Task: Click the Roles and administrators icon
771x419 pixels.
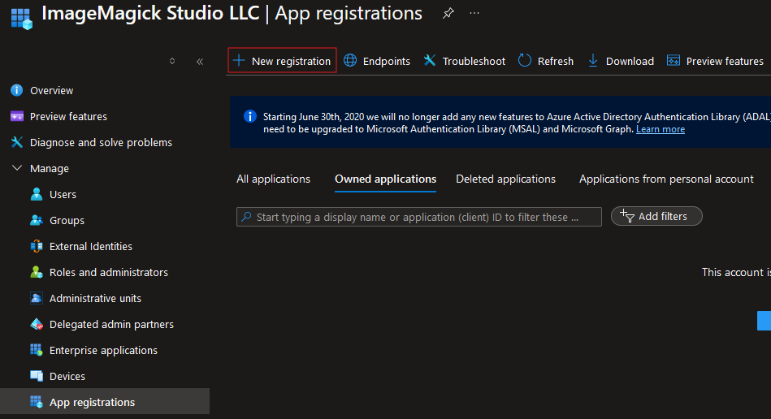Action: click(37, 272)
